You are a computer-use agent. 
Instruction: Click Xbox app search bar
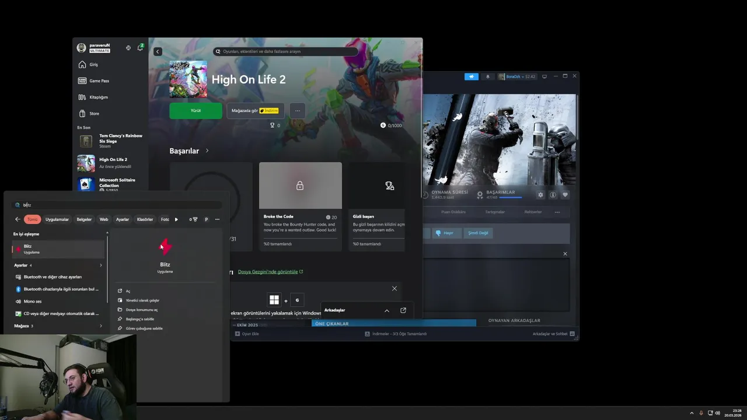coord(285,51)
